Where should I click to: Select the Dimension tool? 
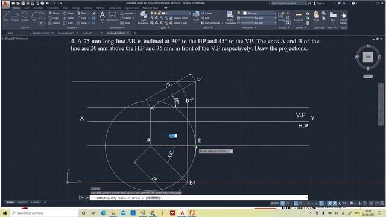113,16
